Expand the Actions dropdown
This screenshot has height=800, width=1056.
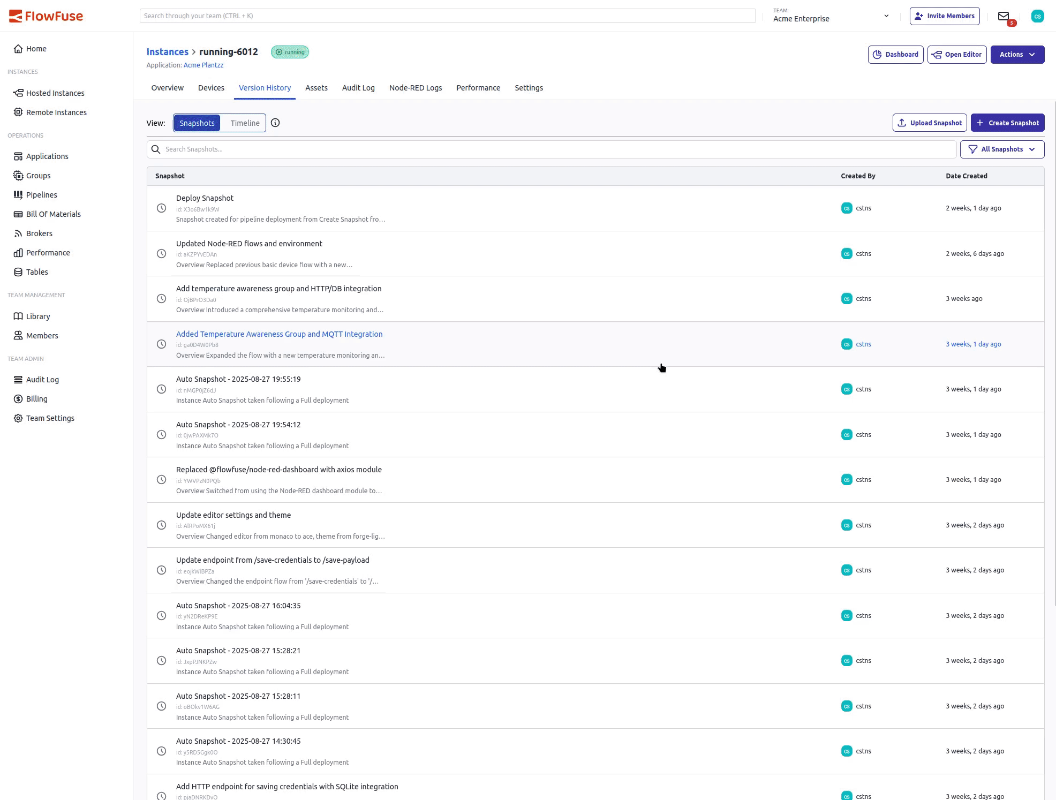click(x=1016, y=54)
